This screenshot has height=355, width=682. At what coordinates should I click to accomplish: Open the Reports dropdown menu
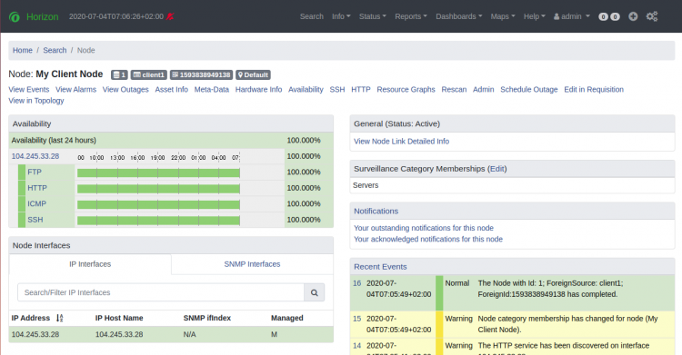click(x=411, y=16)
